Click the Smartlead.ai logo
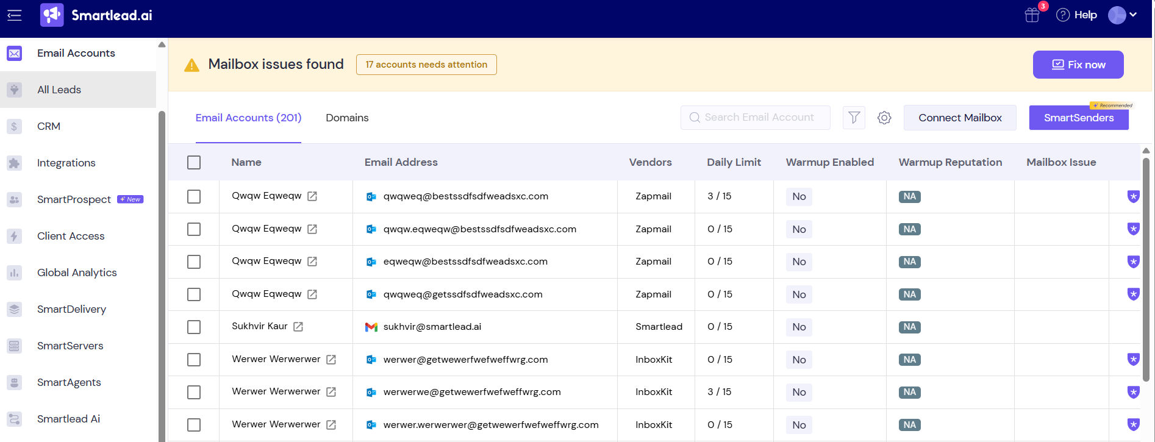 96,15
